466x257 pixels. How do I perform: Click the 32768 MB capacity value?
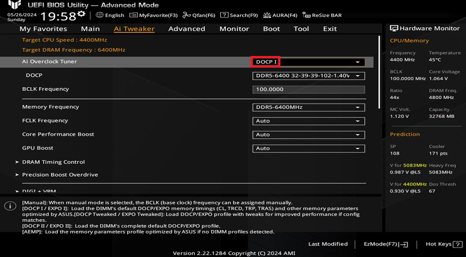tap(442, 117)
